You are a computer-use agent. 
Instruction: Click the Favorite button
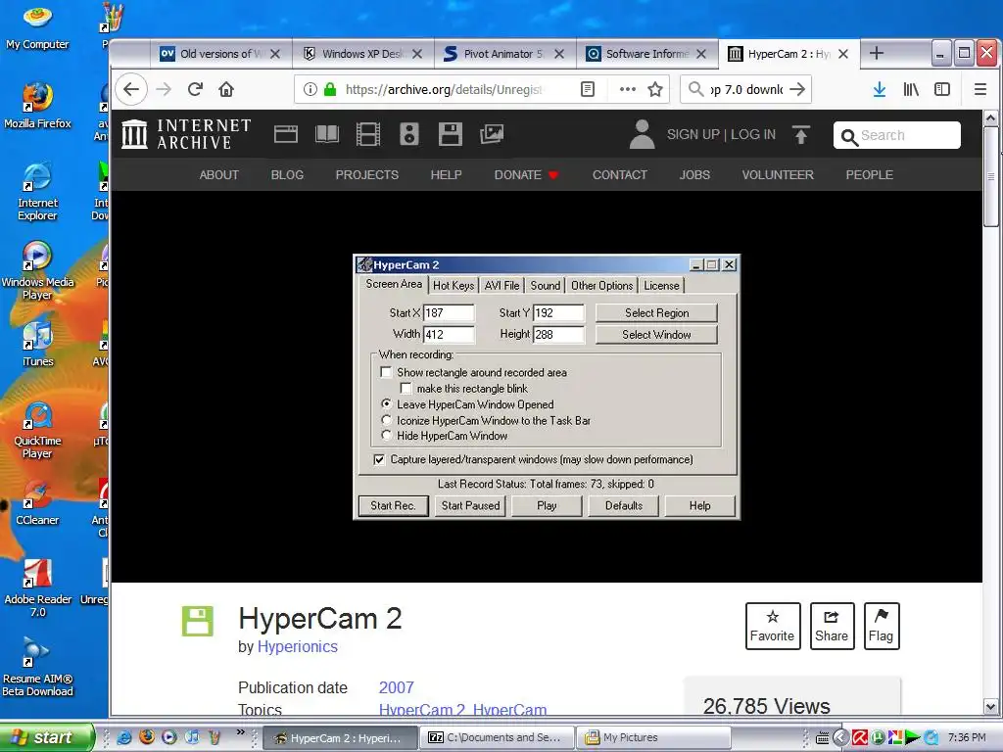coord(773,626)
